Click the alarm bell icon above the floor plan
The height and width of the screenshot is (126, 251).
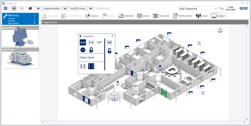coord(220,30)
